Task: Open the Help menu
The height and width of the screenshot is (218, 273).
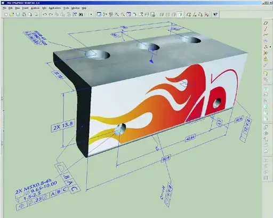Action: click(84, 8)
